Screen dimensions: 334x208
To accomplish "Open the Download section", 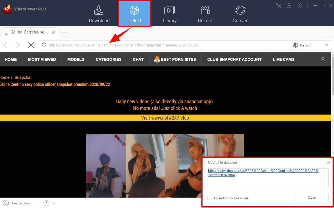I will pyautogui.click(x=99, y=14).
